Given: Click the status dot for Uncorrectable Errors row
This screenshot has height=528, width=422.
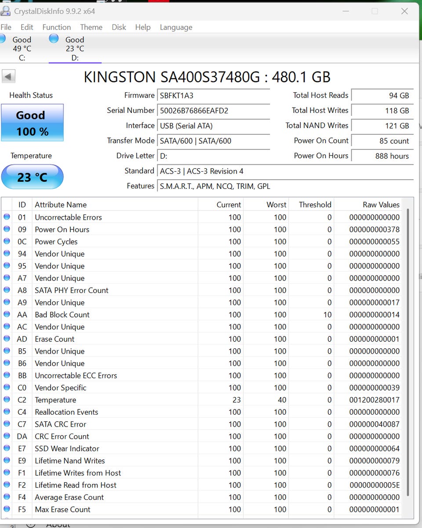Looking at the screenshot, I should click(7, 217).
